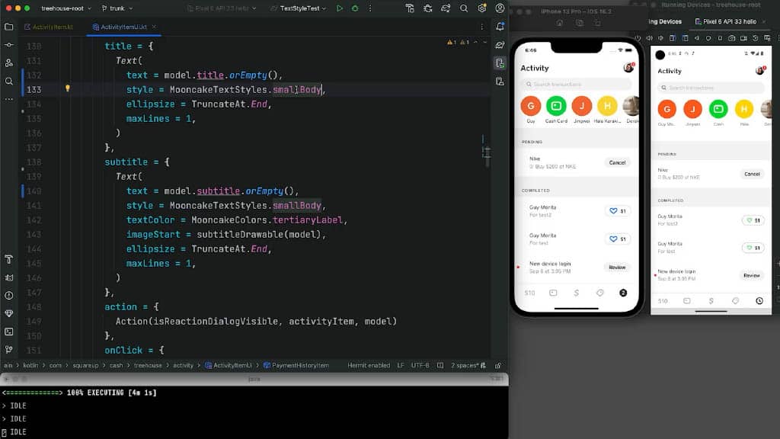Raise emulator volume icon
This screenshot has width=780, height=439.
point(649,38)
